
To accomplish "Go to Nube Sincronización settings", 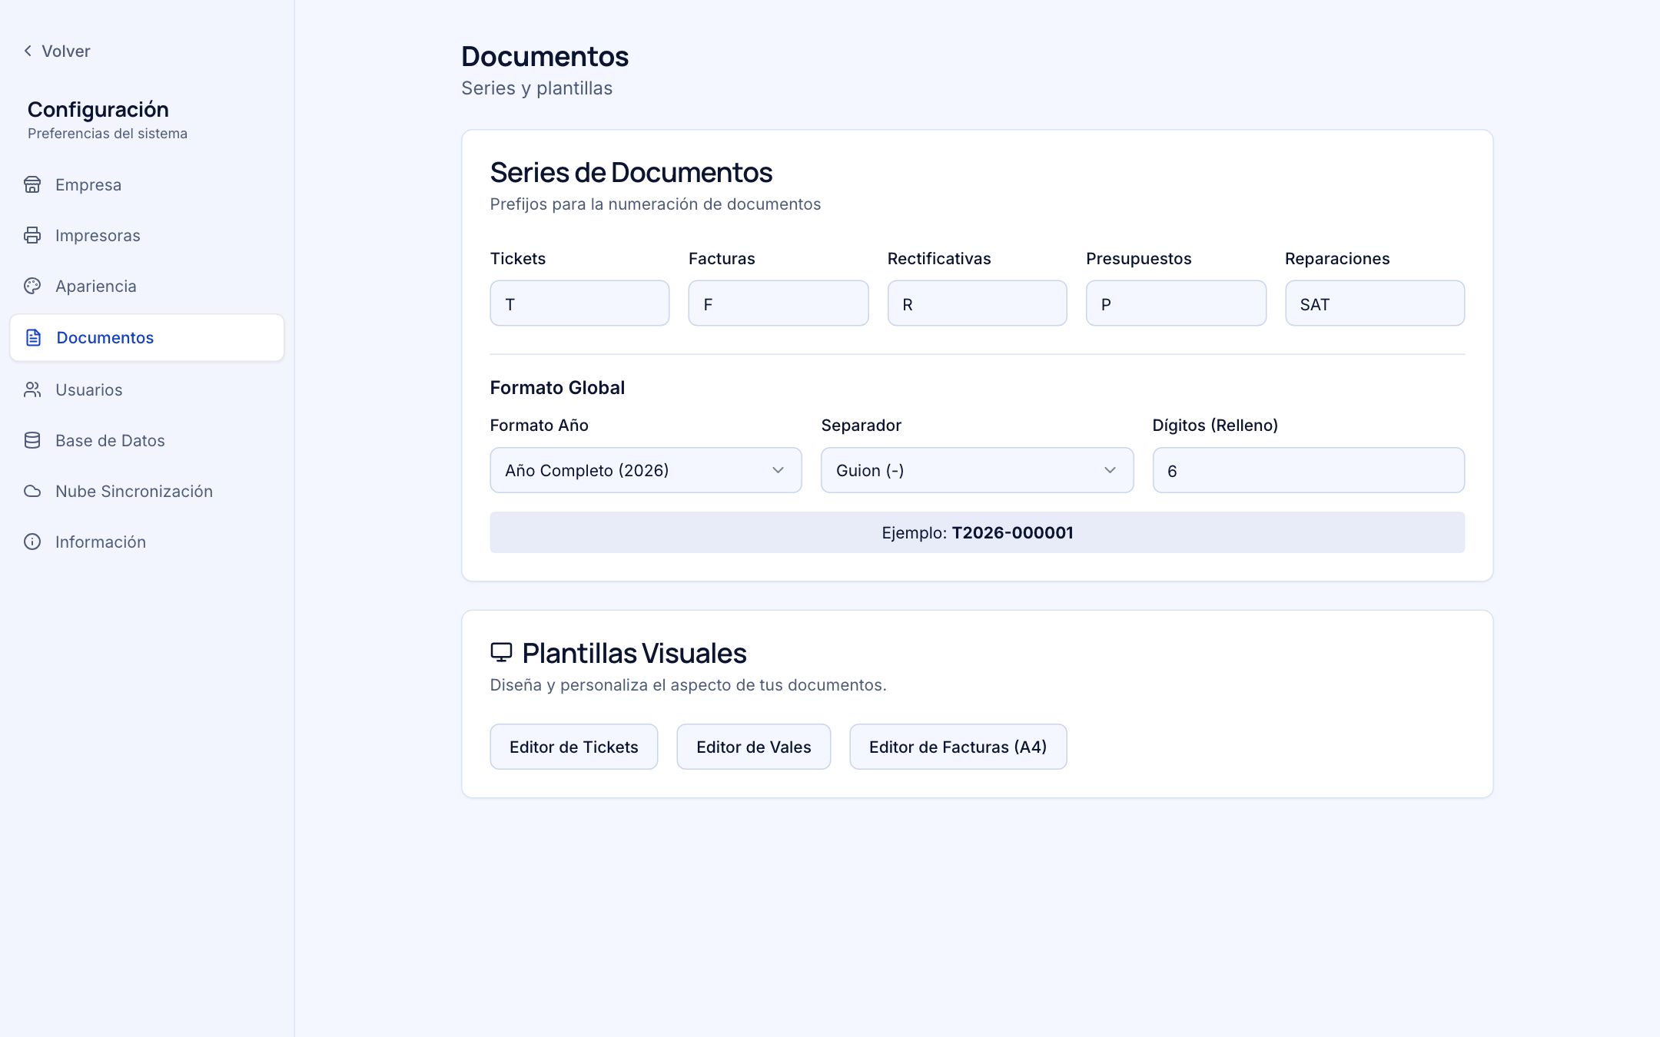I will [x=147, y=491].
